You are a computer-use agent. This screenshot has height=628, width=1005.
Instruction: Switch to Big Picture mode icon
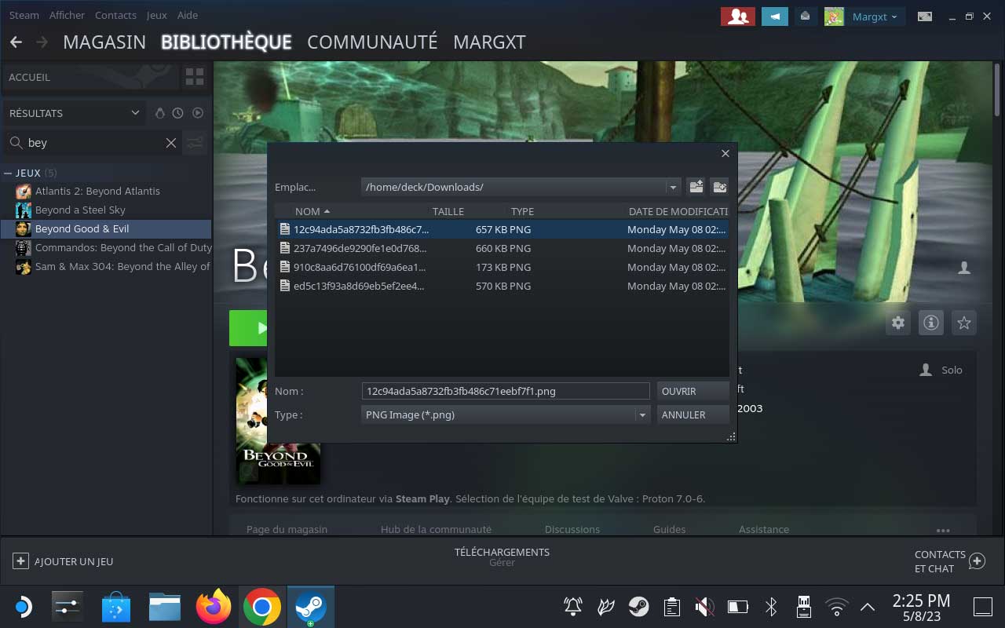point(925,16)
